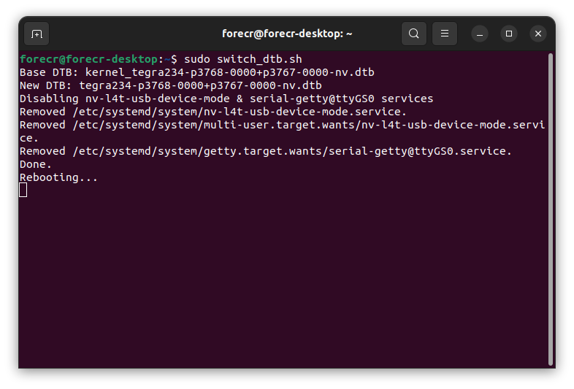Open a new terminal tab

(x=37, y=34)
